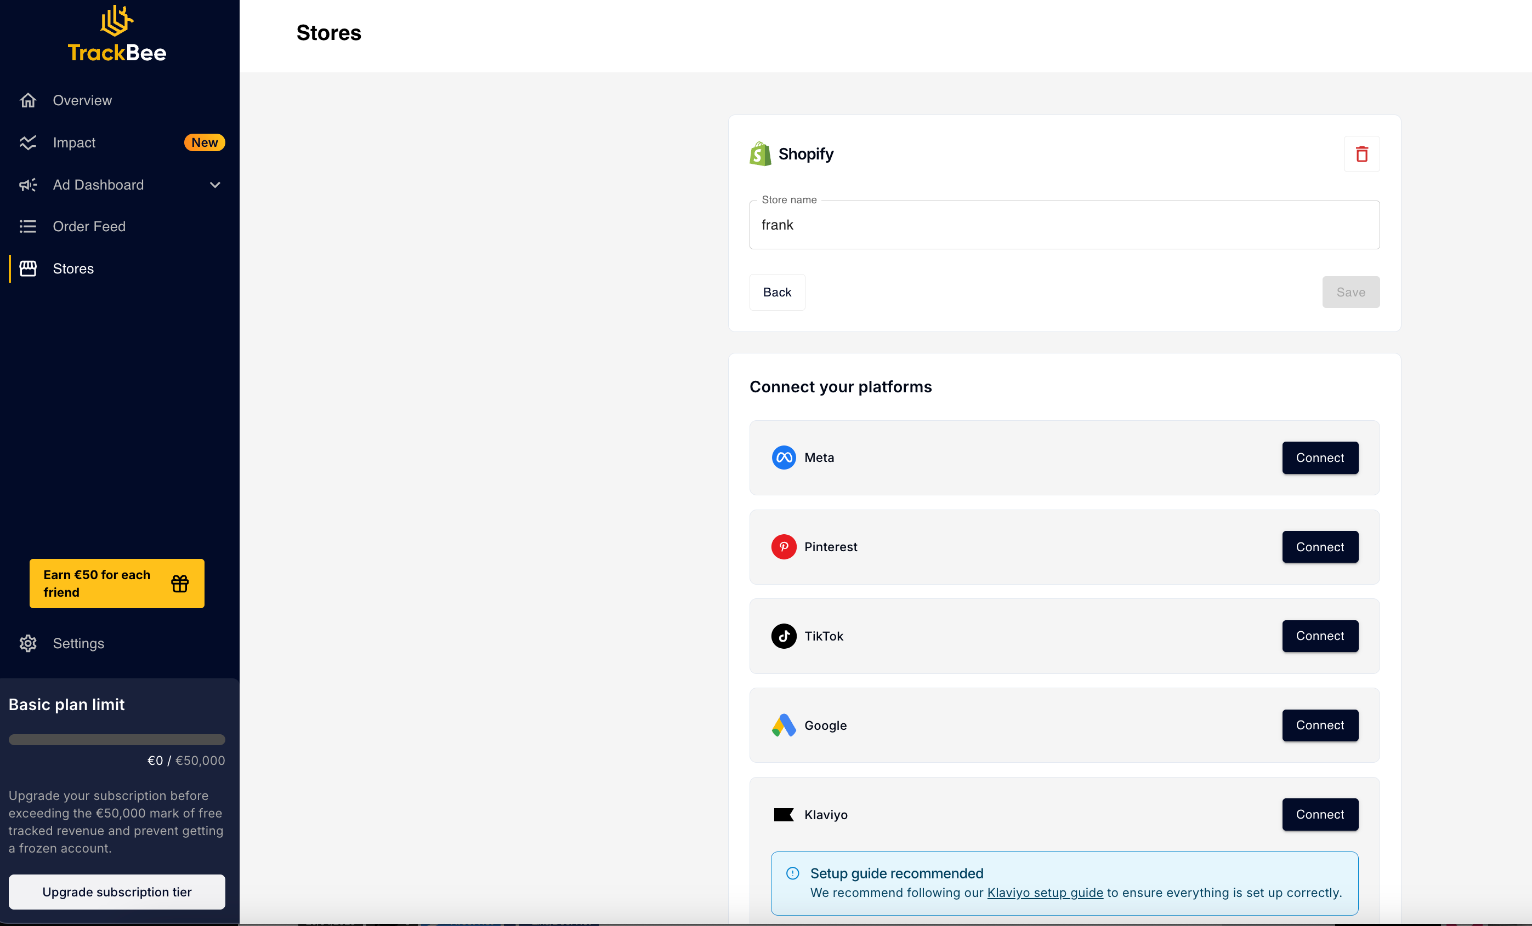Expand the Ad Dashboard chevron
The image size is (1532, 926).
click(x=215, y=185)
